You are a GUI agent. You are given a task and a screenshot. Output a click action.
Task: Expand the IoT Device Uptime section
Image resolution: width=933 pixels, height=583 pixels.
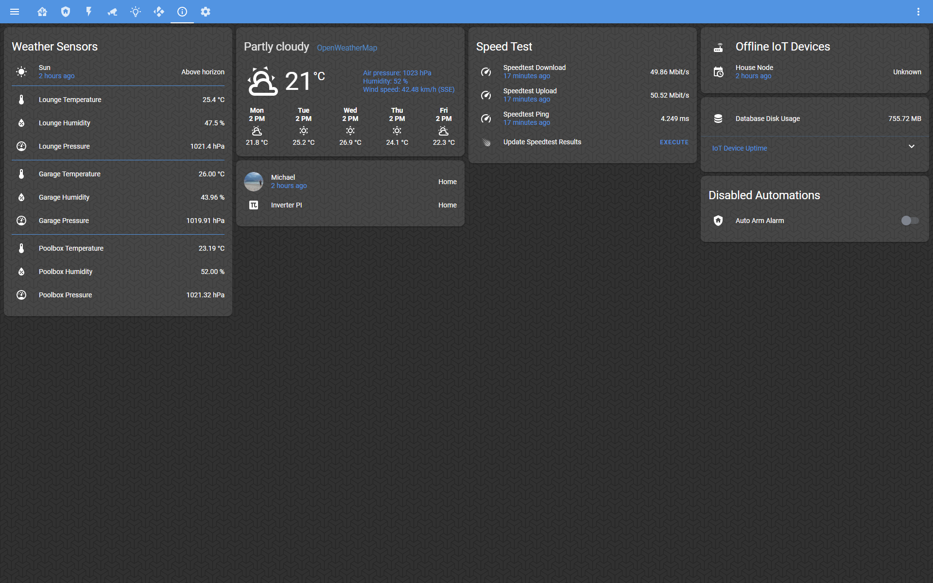tap(912, 147)
